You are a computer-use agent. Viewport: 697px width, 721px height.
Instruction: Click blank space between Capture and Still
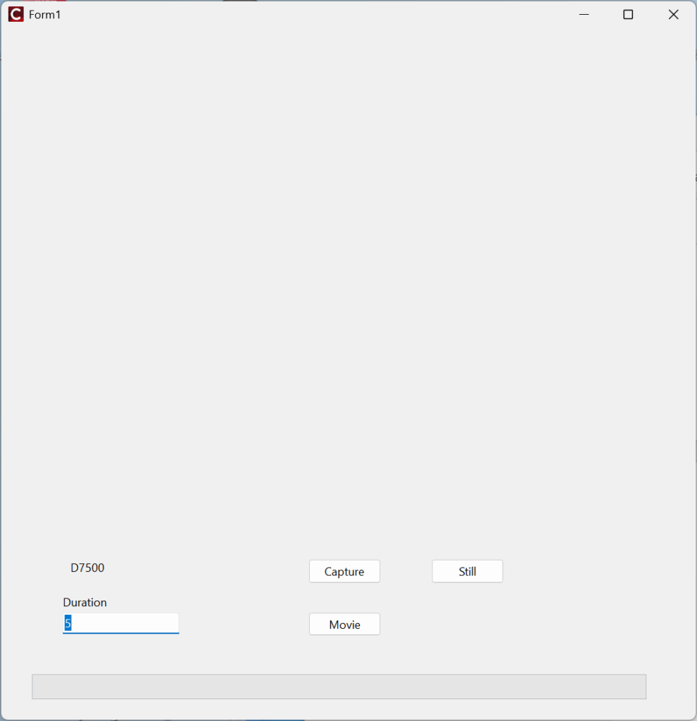pos(406,572)
